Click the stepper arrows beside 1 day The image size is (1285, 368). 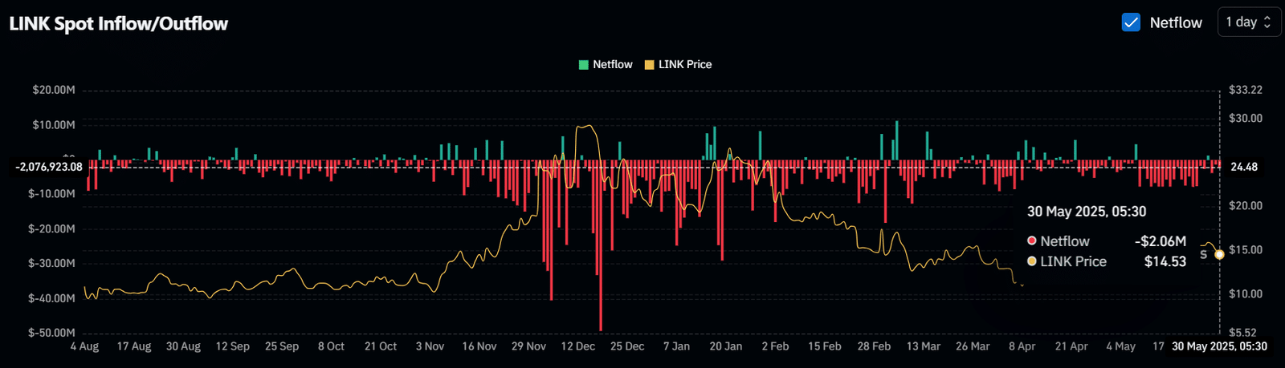click(x=1267, y=22)
